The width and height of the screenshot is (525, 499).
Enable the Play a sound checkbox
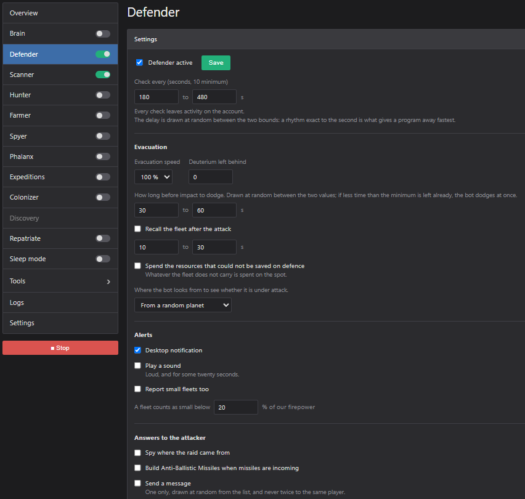(x=137, y=365)
